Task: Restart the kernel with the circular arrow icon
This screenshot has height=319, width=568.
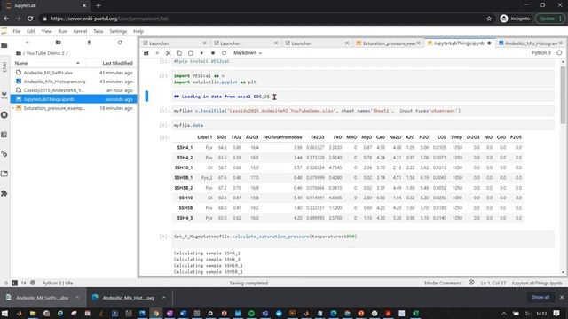Action: point(224,53)
